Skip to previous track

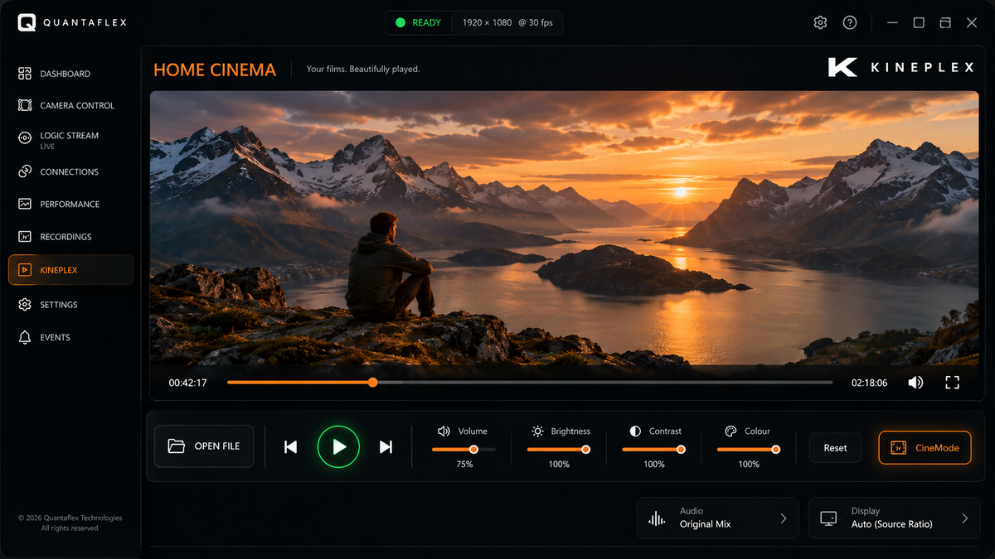pos(290,447)
